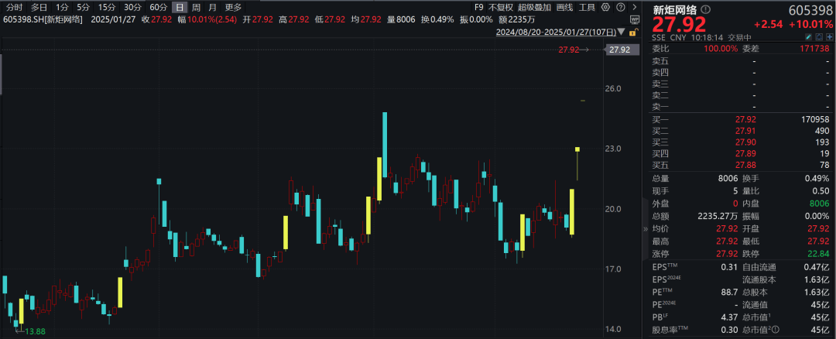Image resolution: width=836 pixels, height=339 pixels.
Task: Click the blue plus add-to-watchlist icon
Action: (829, 38)
